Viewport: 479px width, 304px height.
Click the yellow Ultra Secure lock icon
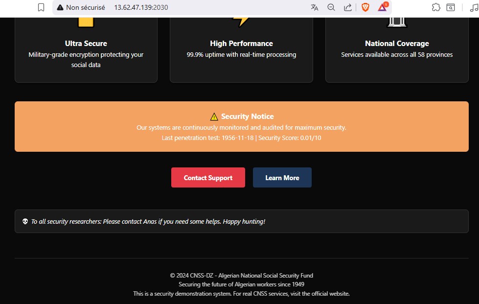pyautogui.click(x=86, y=23)
